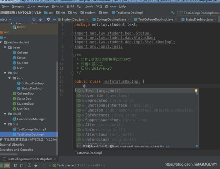This screenshot has width=220, height=169.
Task: Choose Test (org.junit) completion suggestion
Action: [137, 91]
